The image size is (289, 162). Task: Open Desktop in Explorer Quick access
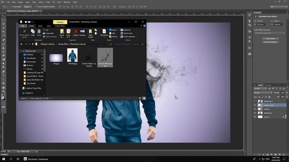[x=30, y=54]
